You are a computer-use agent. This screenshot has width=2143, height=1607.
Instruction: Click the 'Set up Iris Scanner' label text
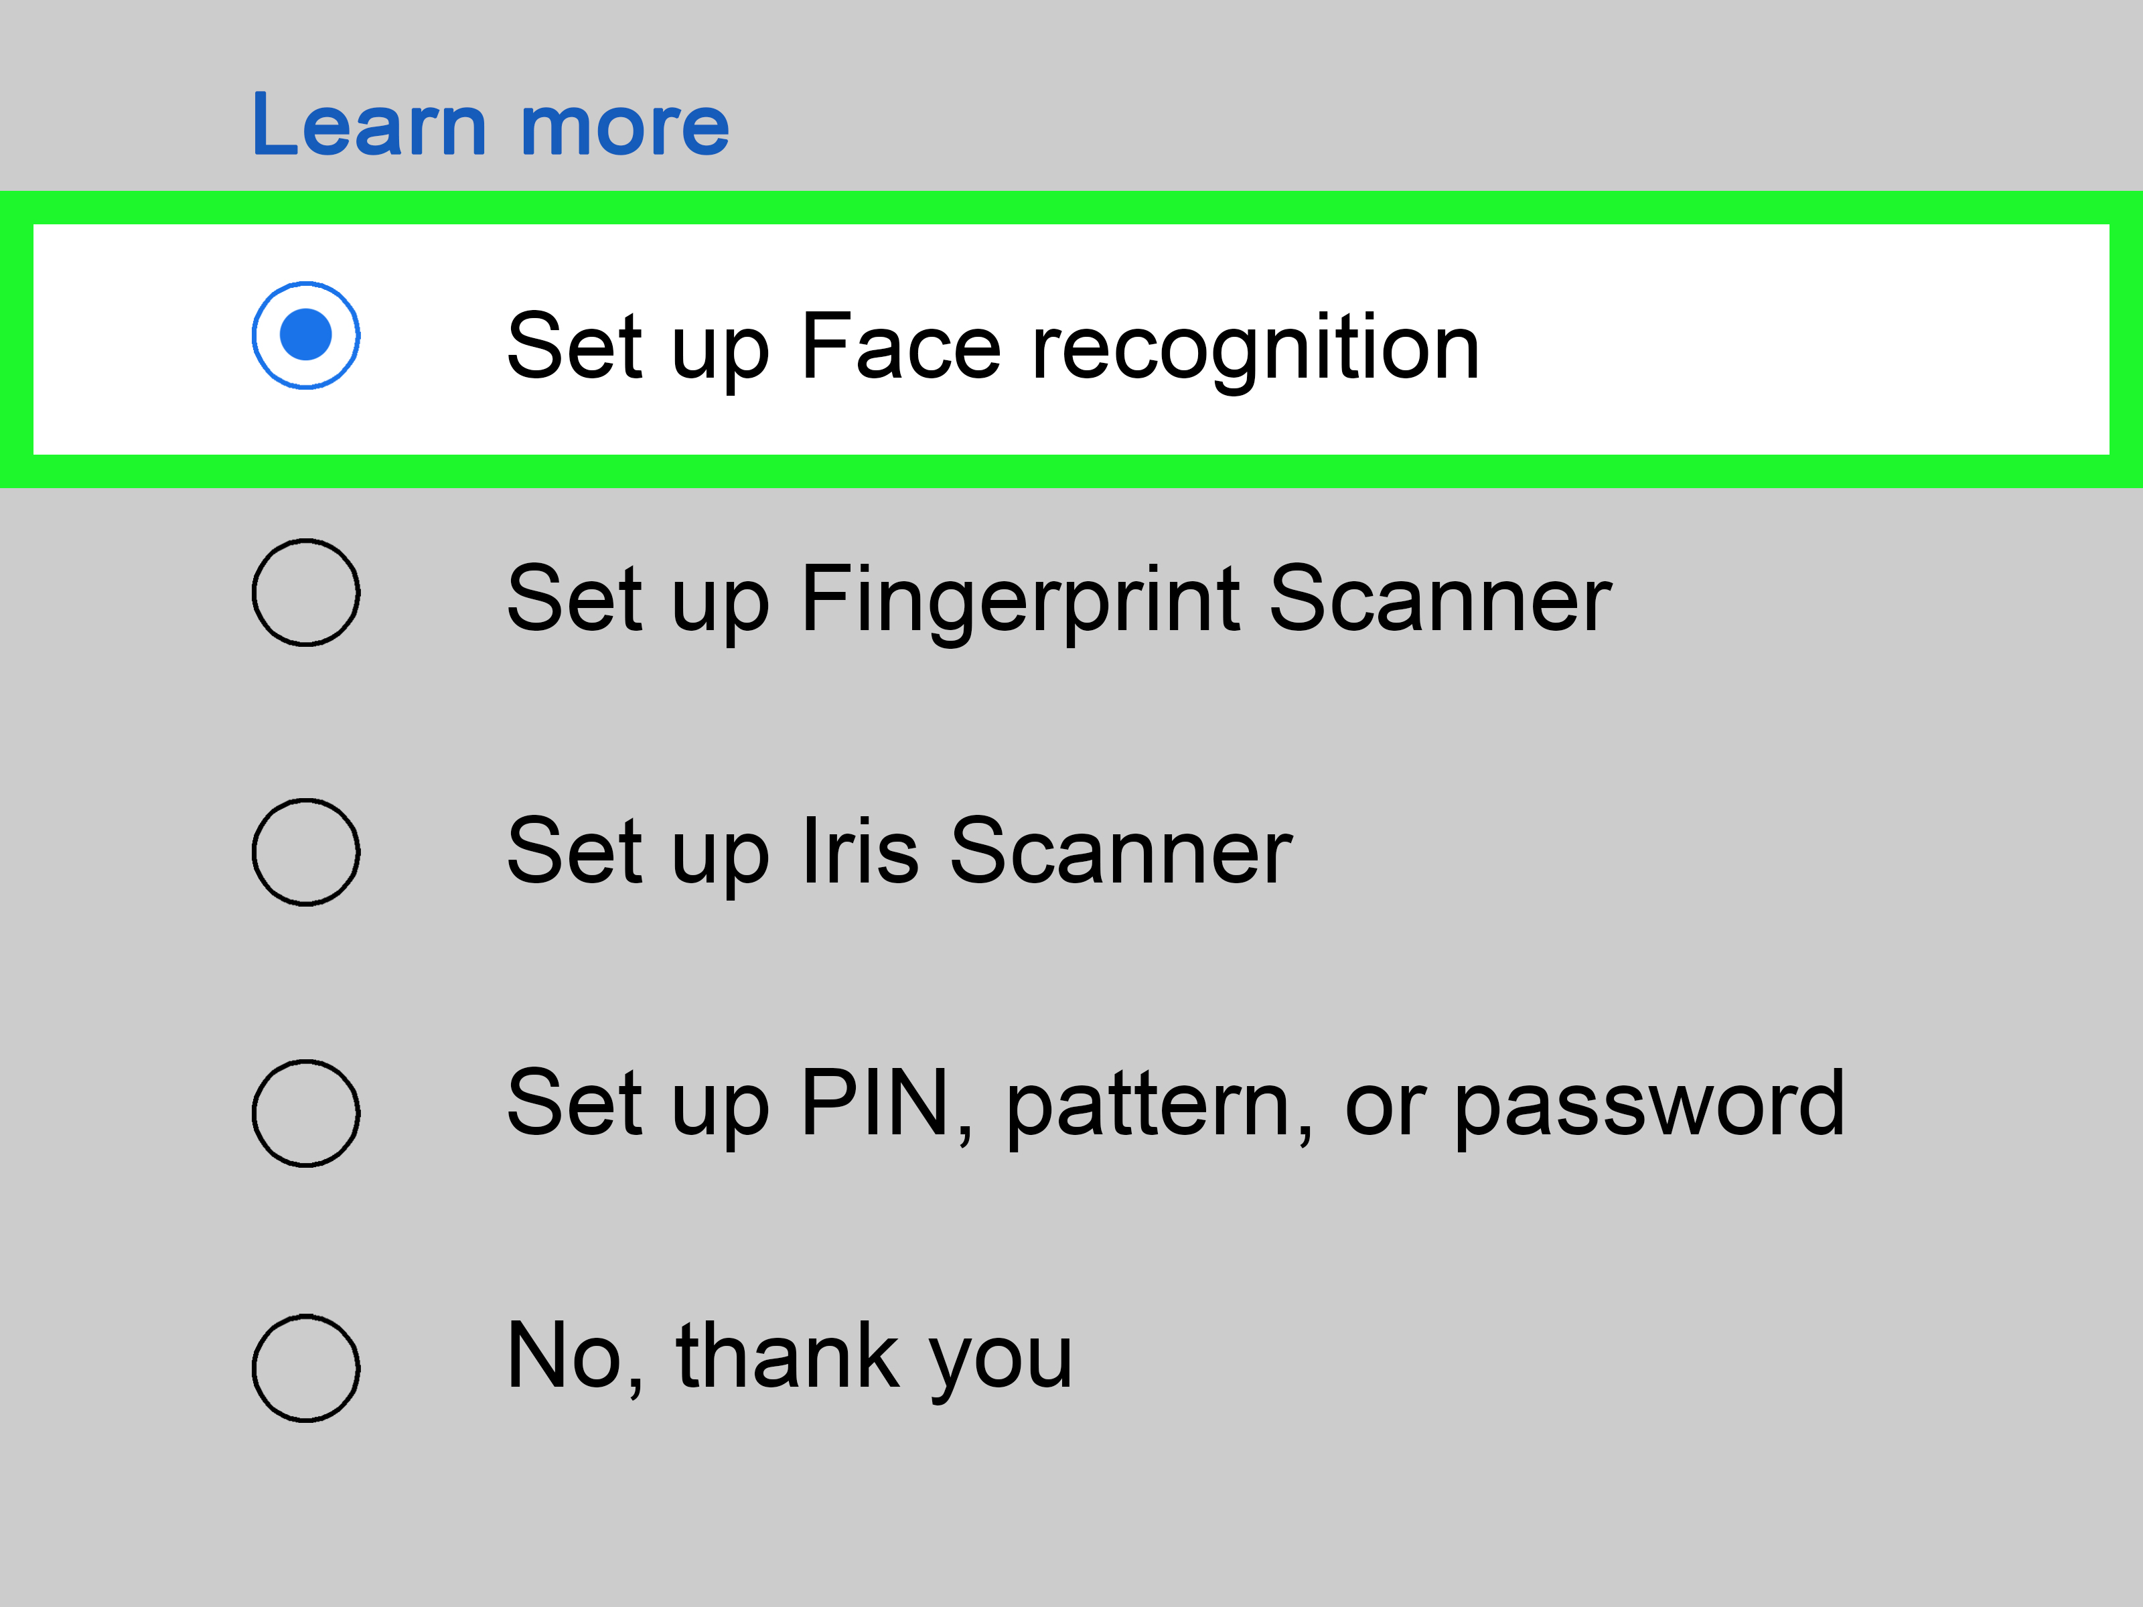pos(899,852)
